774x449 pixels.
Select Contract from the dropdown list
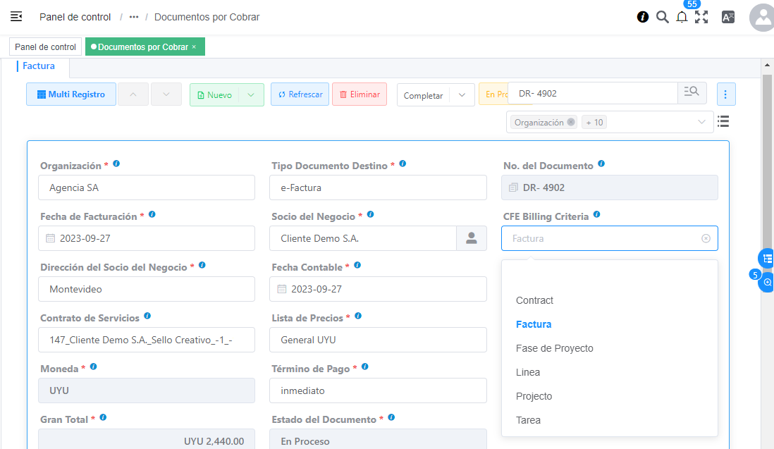(534, 300)
